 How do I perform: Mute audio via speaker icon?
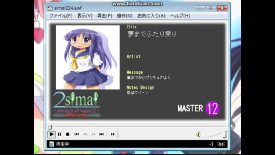[198, 134]
